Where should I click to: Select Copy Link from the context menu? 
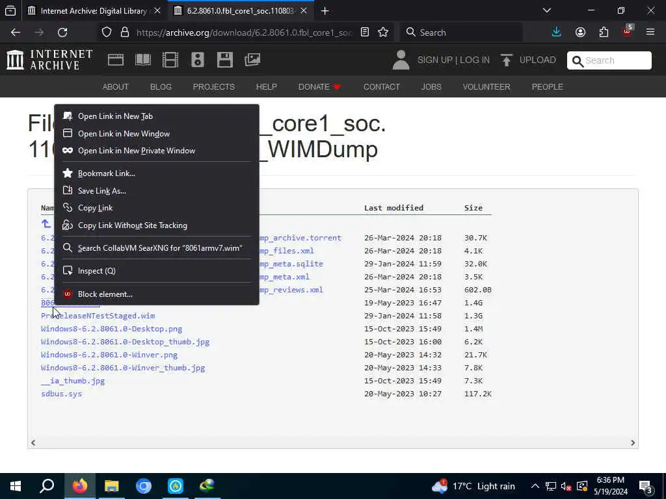(157, 208)
